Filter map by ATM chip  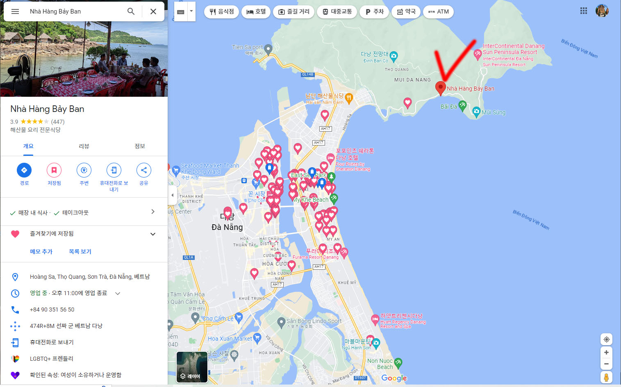tap(438, 11)
